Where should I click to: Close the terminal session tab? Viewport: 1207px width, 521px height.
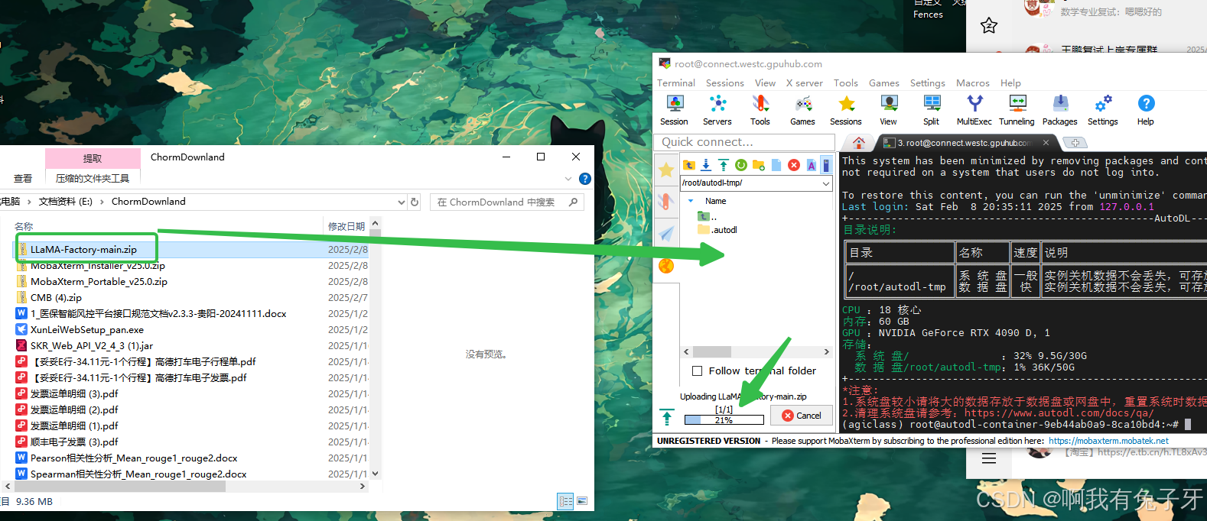(x=1046, y=143)
